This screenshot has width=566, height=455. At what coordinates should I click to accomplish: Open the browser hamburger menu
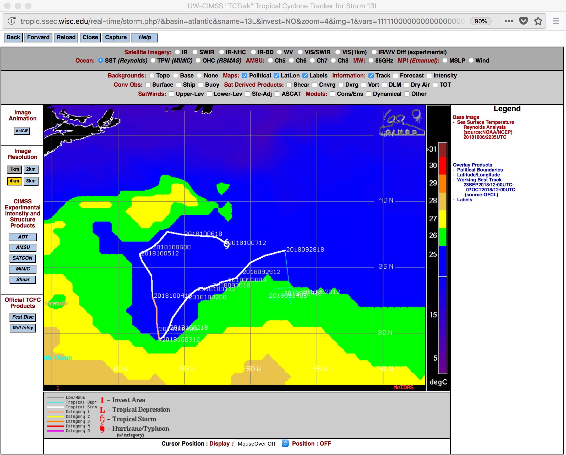pos(556,21)
